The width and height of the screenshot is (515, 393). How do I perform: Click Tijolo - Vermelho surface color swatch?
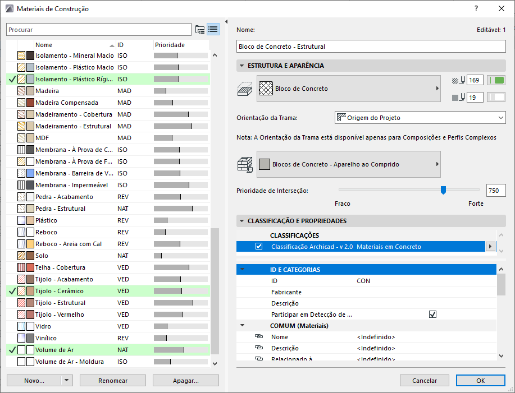pyautogui.click(x=30, y=315)
